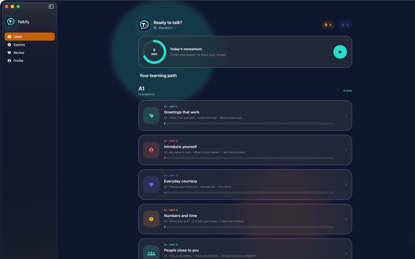Open the Learn section
This screenshot has width=415, height=259.
[30, 37]
